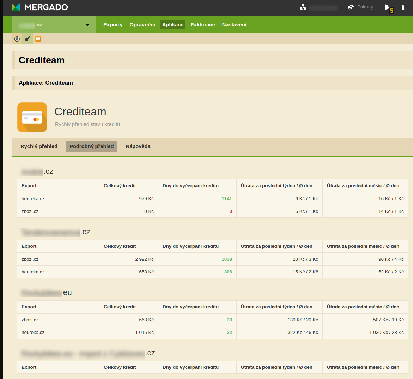Click the 14 Kč / 1 Kč monthly spend
413x379 pixels.
coord(391,211)
